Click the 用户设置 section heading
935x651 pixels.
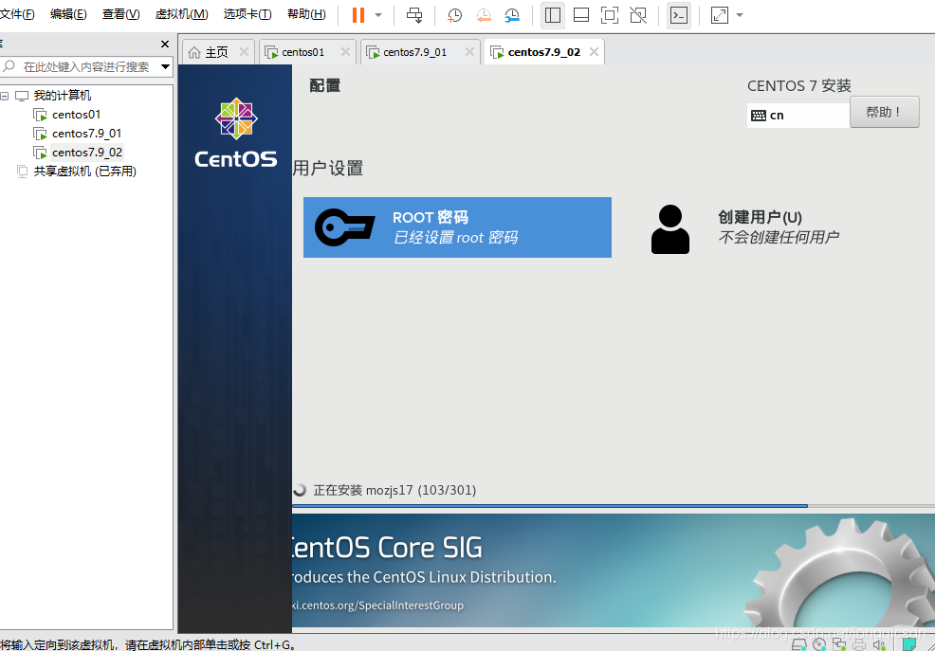[x=328, y=169]
